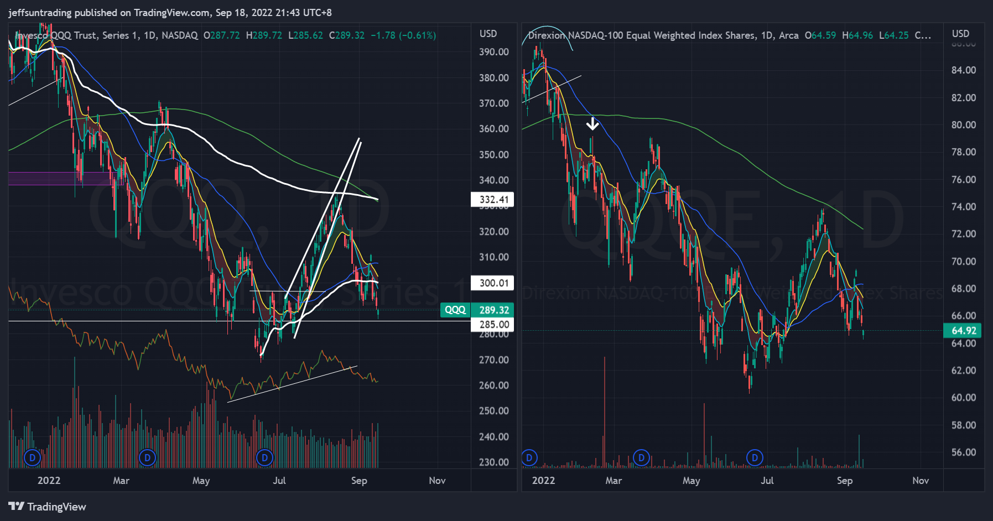993x521 pixels.
Task: Click the 74.00 price axis label
Action: [964, 207]
